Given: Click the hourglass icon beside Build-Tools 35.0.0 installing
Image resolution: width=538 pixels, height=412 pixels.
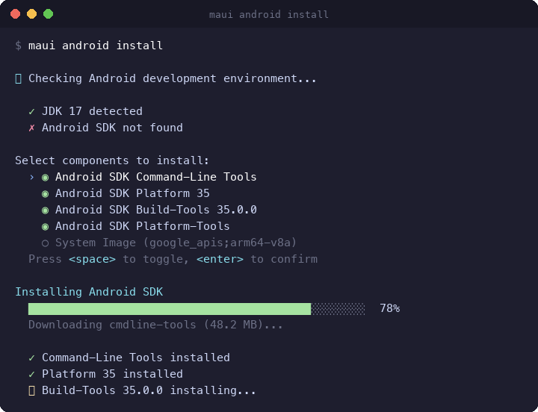Looking at the screenshot, I should (x=31, y=391).
